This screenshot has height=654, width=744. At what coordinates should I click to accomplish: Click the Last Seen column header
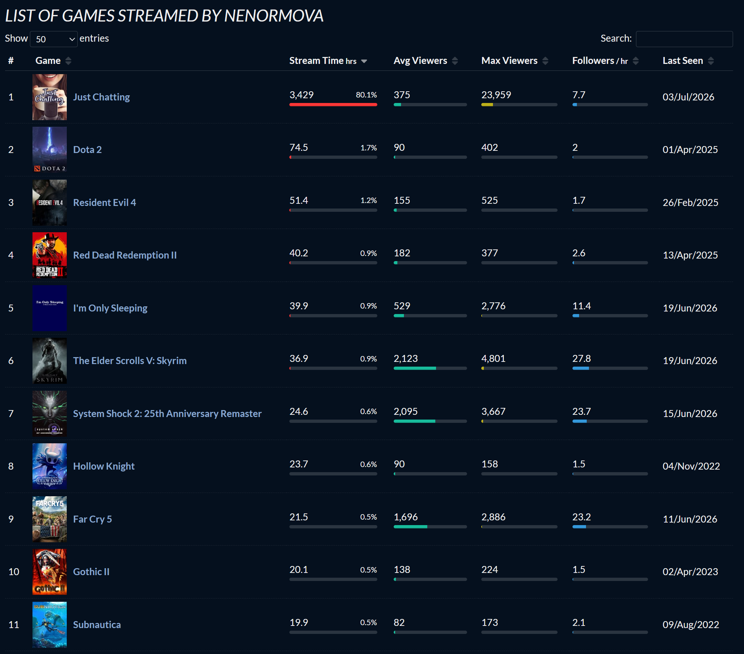click(683, 61)
